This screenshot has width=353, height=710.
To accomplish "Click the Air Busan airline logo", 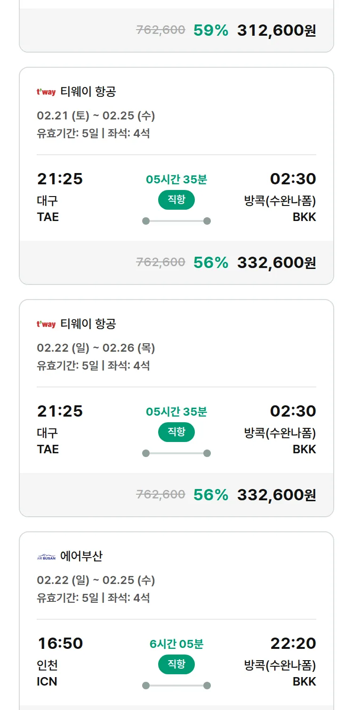I will click(46, 557).
